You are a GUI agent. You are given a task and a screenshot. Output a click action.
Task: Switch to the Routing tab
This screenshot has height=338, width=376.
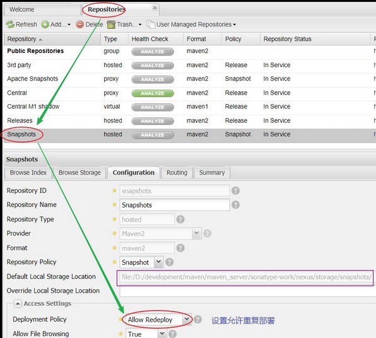177,173
